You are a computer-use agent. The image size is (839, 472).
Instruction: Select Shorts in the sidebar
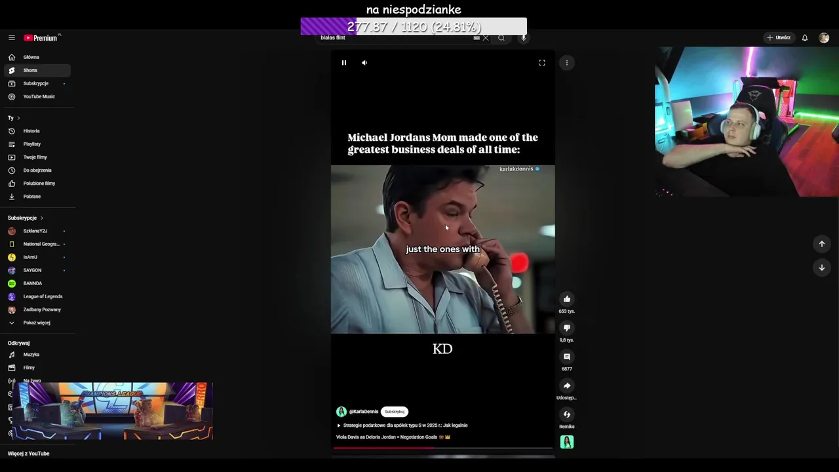point(37,70)
